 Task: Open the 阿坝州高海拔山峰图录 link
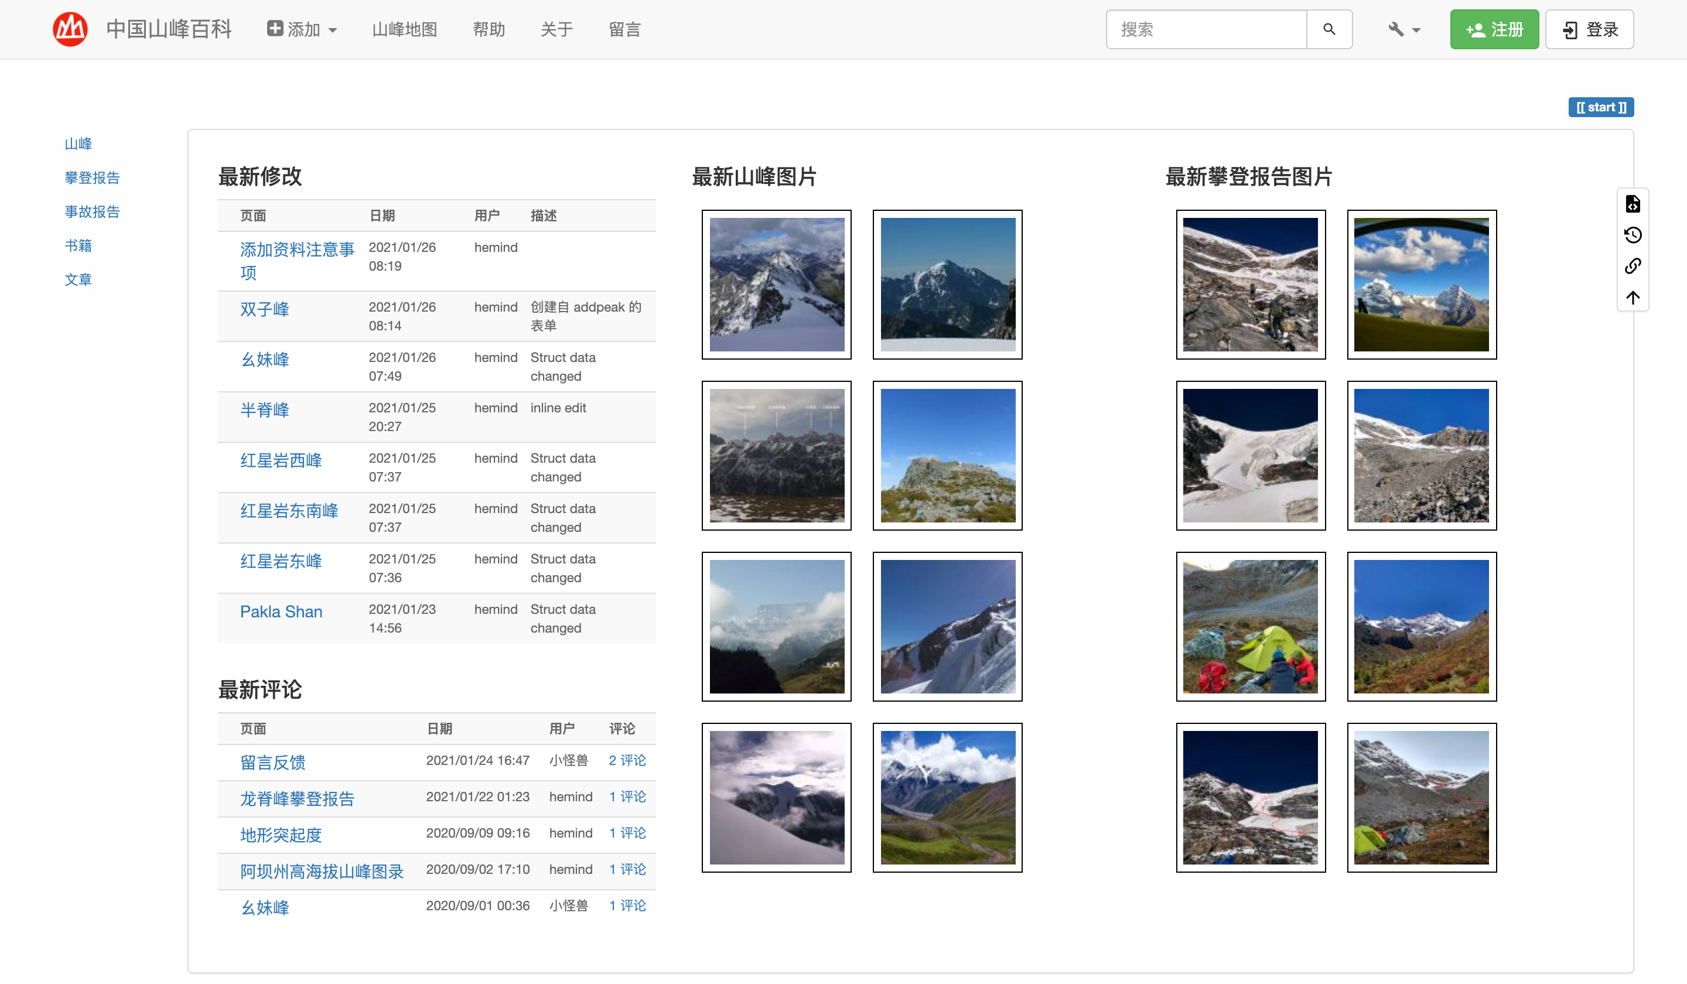tap(322, 871)
